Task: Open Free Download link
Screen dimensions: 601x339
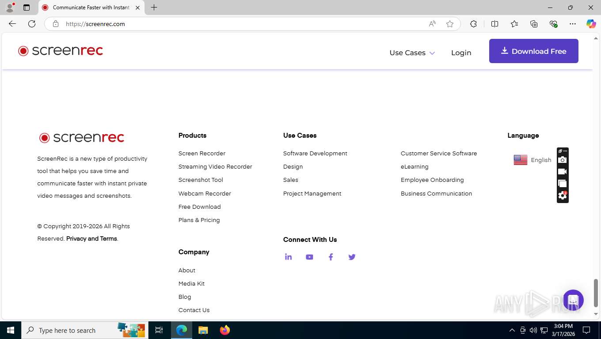Action: pyautogui.click(x=199, y=207)
